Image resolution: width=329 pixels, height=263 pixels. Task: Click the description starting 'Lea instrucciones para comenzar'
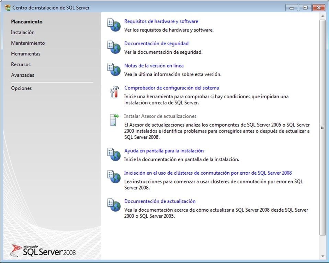click(214, 185)
